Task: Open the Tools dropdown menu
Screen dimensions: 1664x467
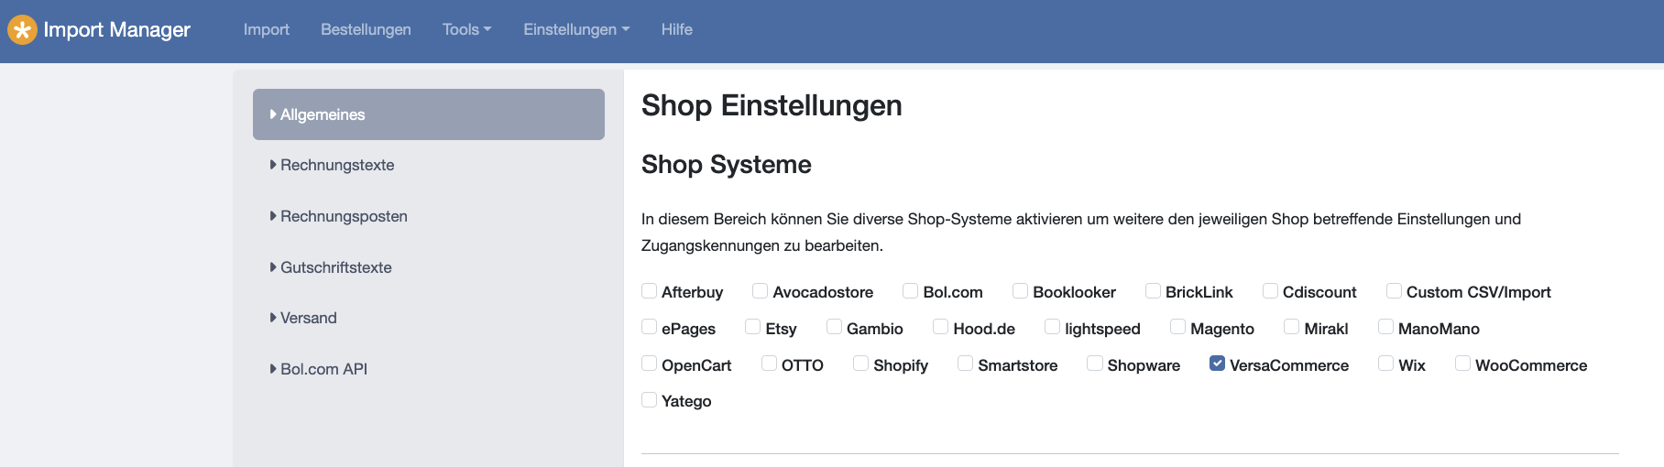Action: (466, 29)
